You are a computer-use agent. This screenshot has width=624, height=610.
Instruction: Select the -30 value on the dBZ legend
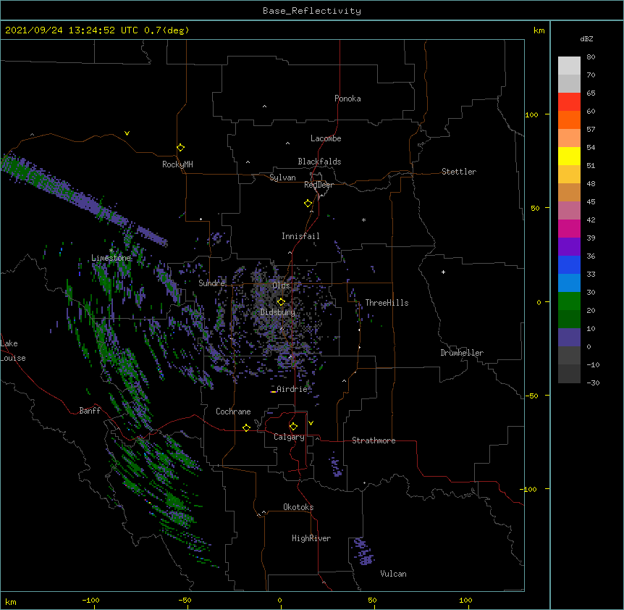[593, 383]
